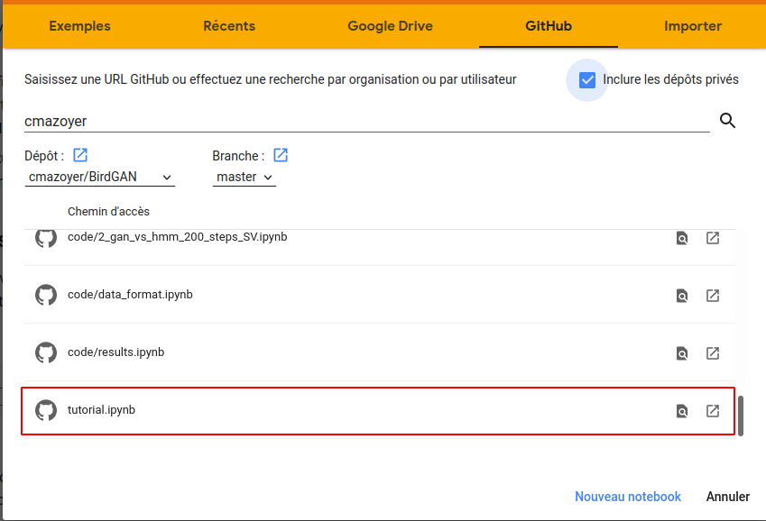Image resolution: width=766 pixels, height=521 pixels.
Task: Uncheck Inclure les dépôts privés checkbox
Action: (x=587, y=80)
